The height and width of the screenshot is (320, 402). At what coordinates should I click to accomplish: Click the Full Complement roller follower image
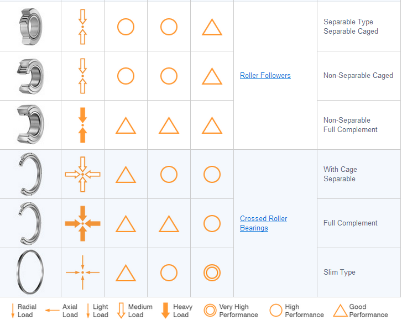coord(29,124)
